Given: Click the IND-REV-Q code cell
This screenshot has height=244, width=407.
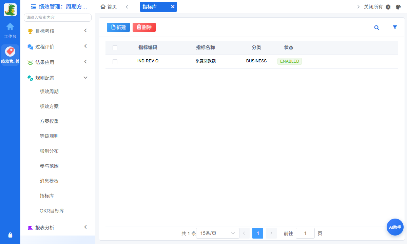Looking at the screenshot, I should (148, 61).
